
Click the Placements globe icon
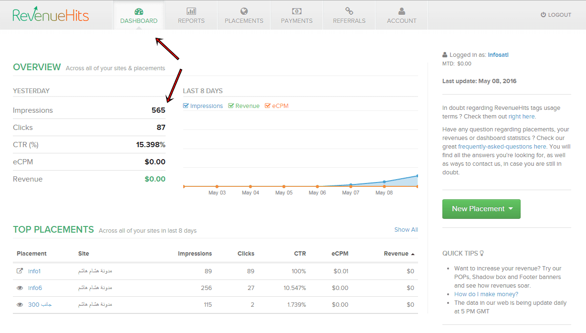244,11
